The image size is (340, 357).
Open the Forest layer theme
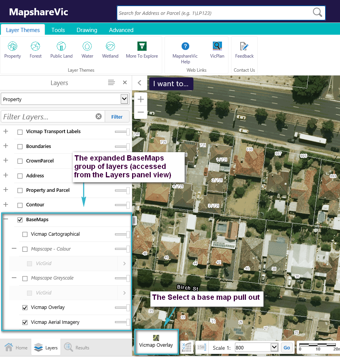click(x=35, y=50)
